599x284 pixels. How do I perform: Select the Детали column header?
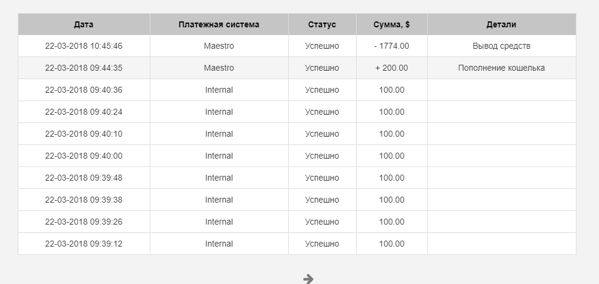coord(501,24)
